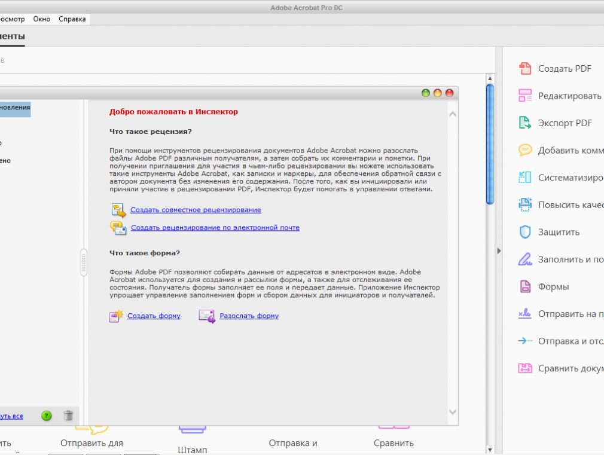This screenshot has width=604, height=455.
Task: Open the Защитить shield icon
Action: click(525, 232)
